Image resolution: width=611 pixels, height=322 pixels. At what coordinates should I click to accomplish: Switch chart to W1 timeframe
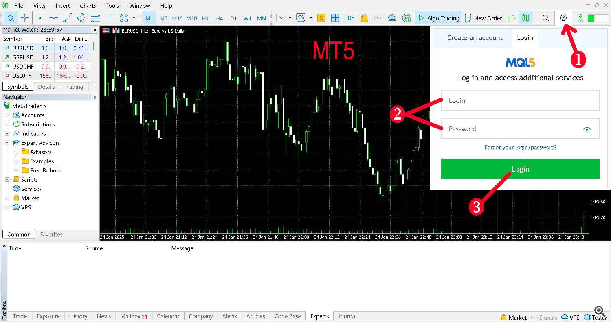tap(247, 18)
